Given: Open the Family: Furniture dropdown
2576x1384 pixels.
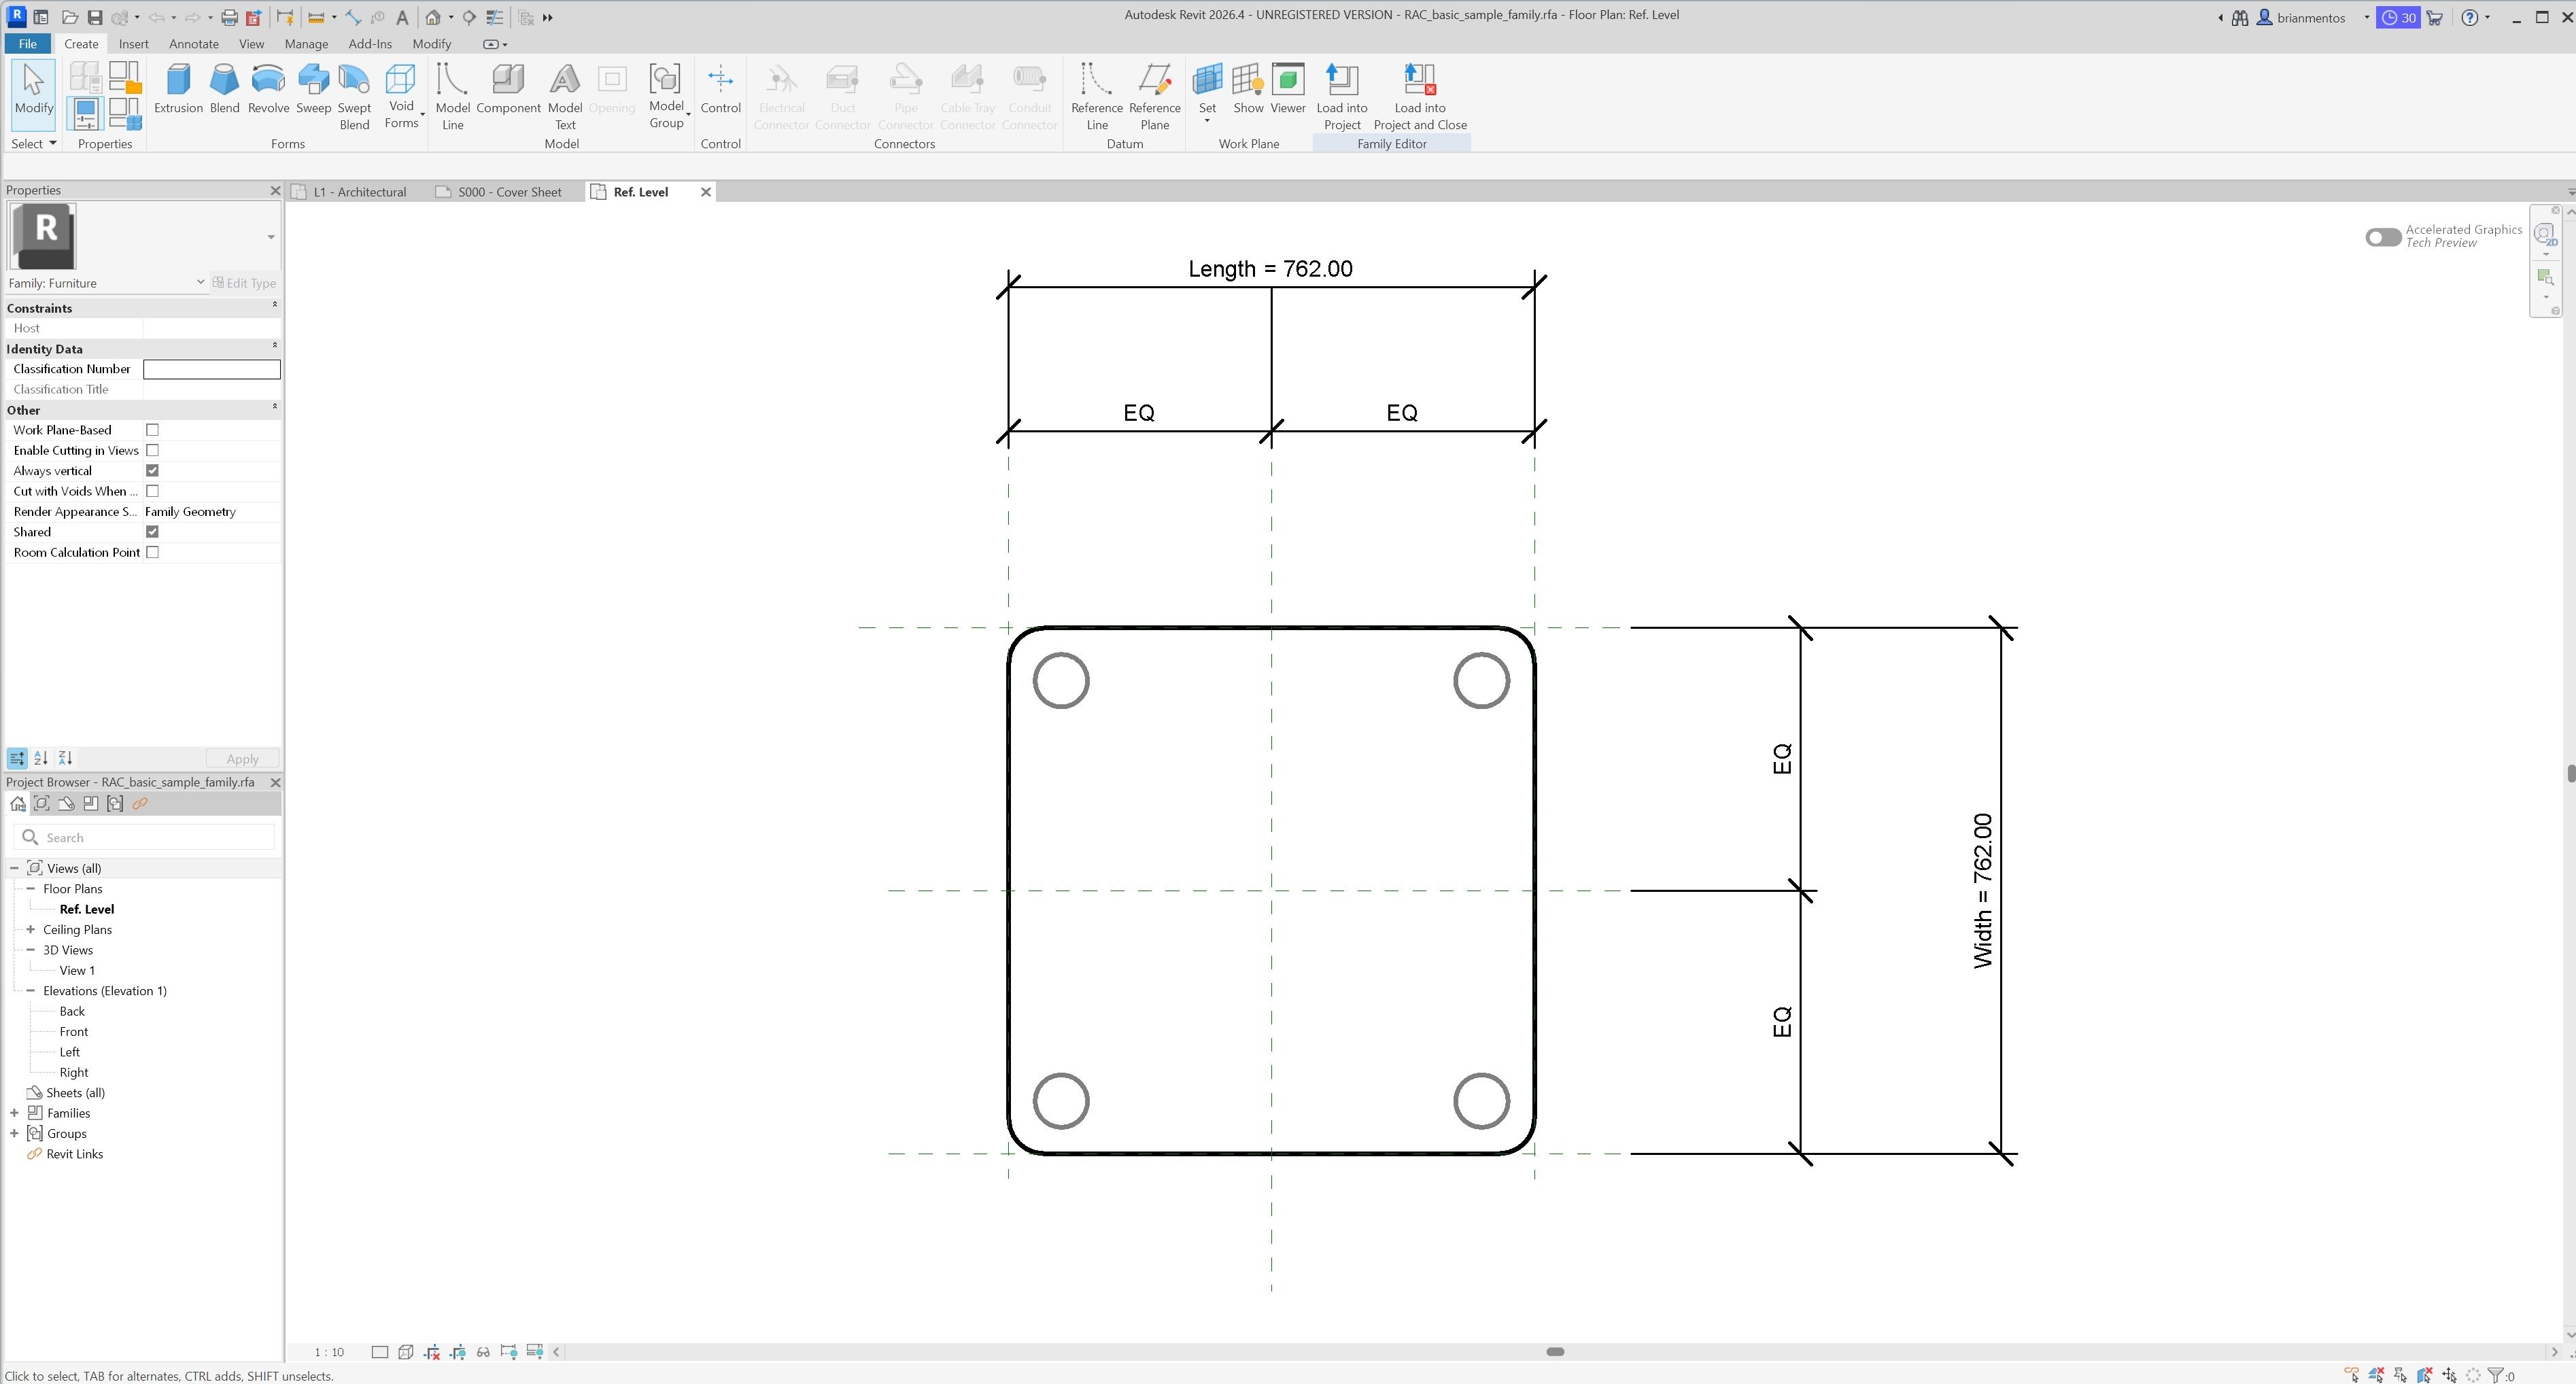Looking at the screenshot, I should tap(200, 283).
